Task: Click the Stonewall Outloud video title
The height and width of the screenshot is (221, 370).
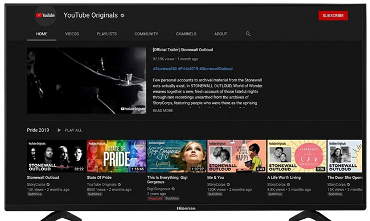Action: (x=43, y=178)
